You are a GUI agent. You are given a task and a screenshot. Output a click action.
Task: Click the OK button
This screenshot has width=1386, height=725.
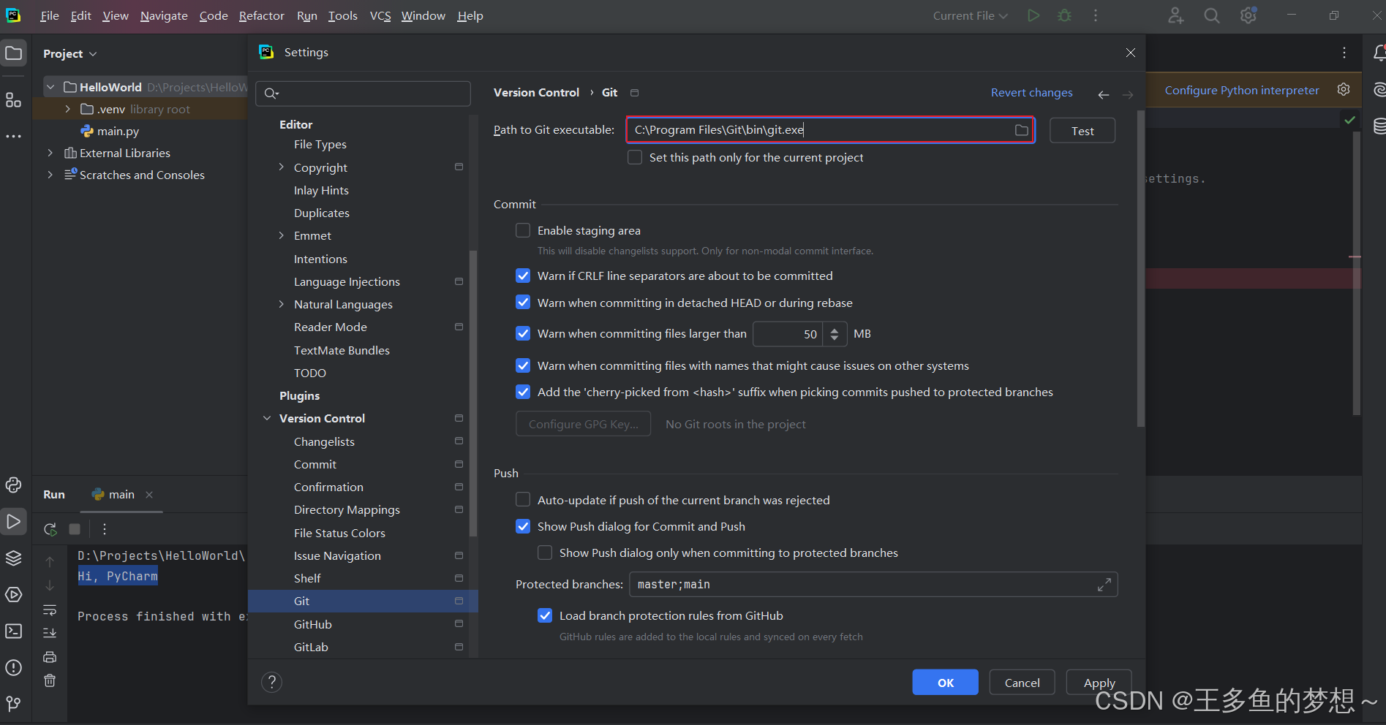[945, 683]
